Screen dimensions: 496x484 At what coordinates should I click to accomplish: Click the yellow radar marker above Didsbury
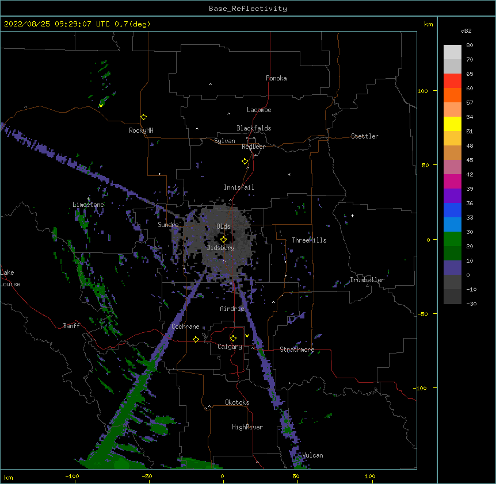click(x=223, y=239)
